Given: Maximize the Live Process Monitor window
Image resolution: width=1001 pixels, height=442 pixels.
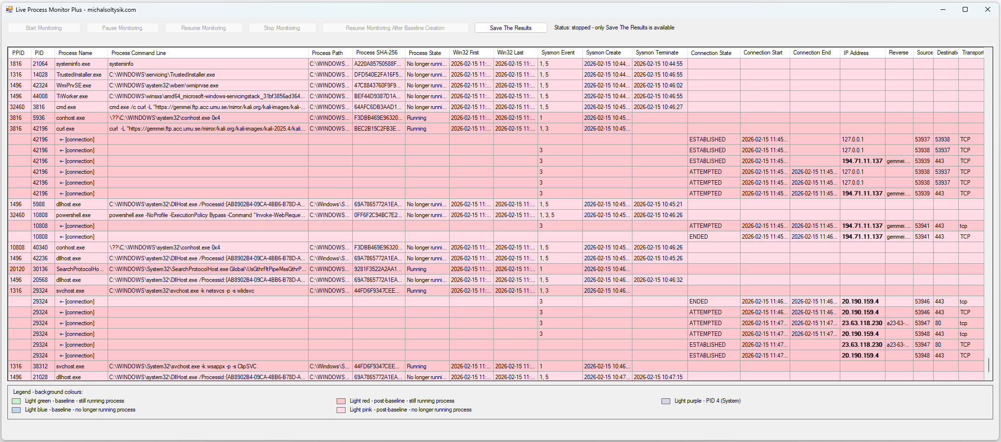Looking at the screenshot, I should click(965, 9).
